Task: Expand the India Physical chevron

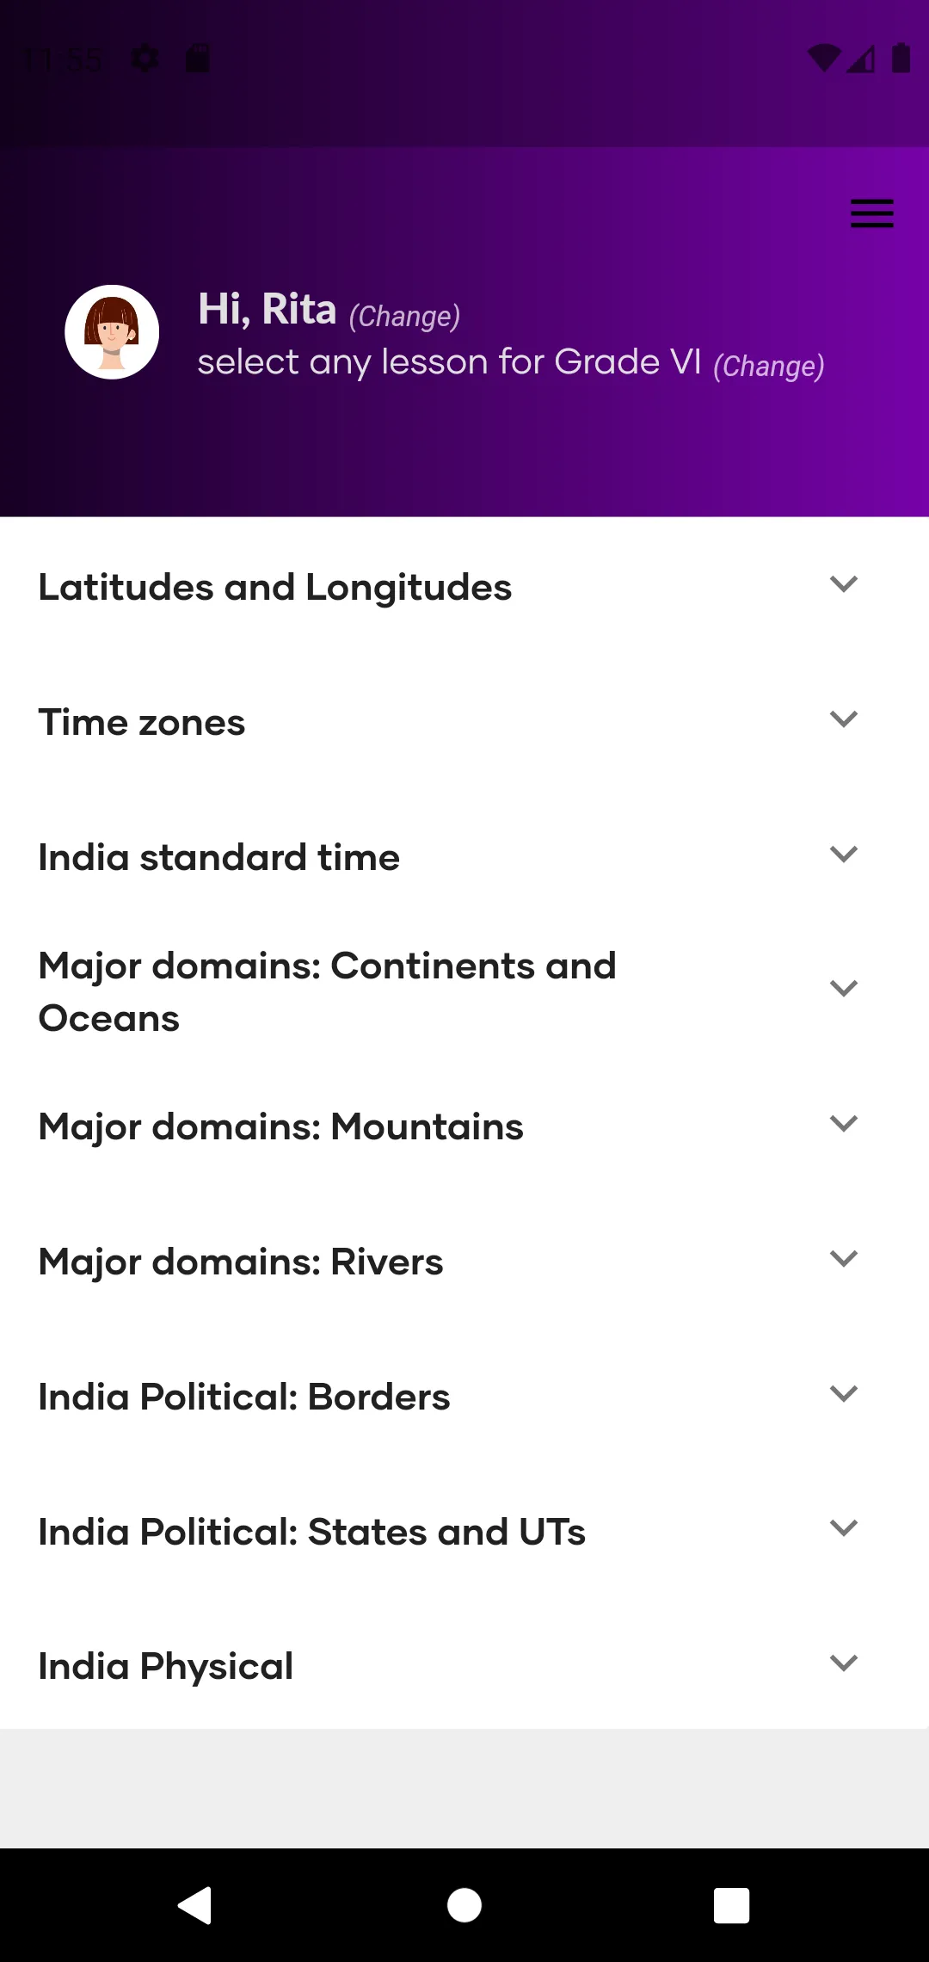Action: [844, 1663]
